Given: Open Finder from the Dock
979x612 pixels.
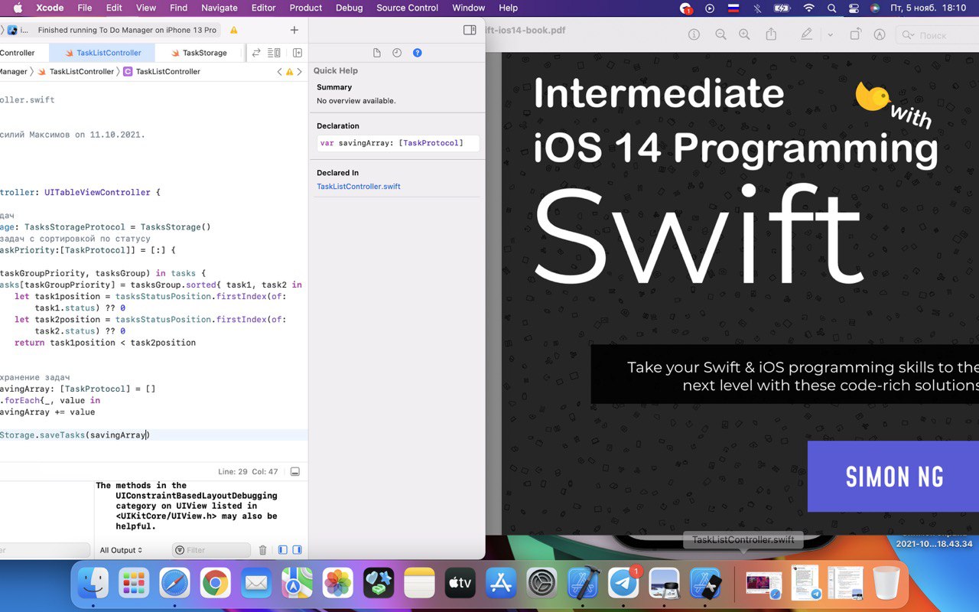Looking at the screenshot, I should tap(93, 584).
